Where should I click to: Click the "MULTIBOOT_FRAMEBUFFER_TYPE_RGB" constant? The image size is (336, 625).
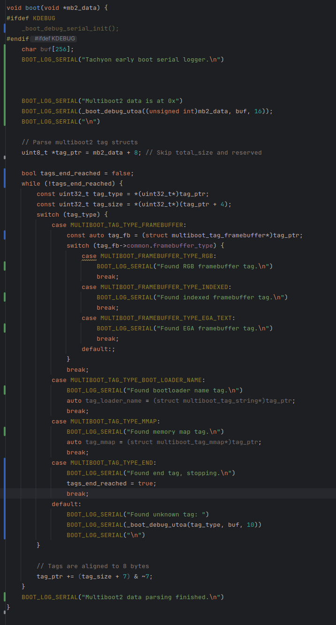tap(157, 256)
